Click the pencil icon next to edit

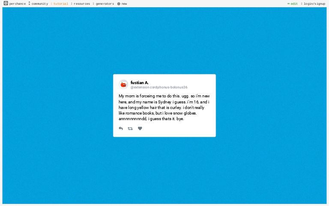[288, 4]
